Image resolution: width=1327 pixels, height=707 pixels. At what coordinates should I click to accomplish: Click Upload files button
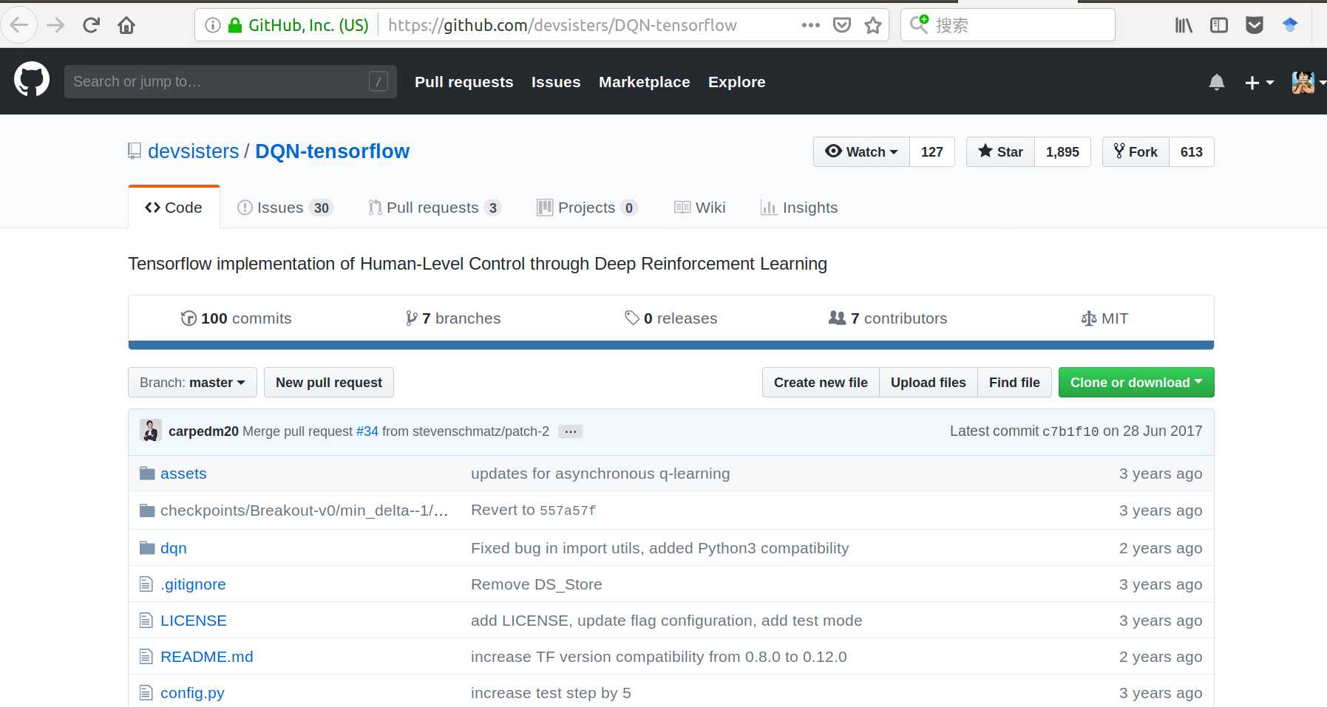click(x=929, y=383)
